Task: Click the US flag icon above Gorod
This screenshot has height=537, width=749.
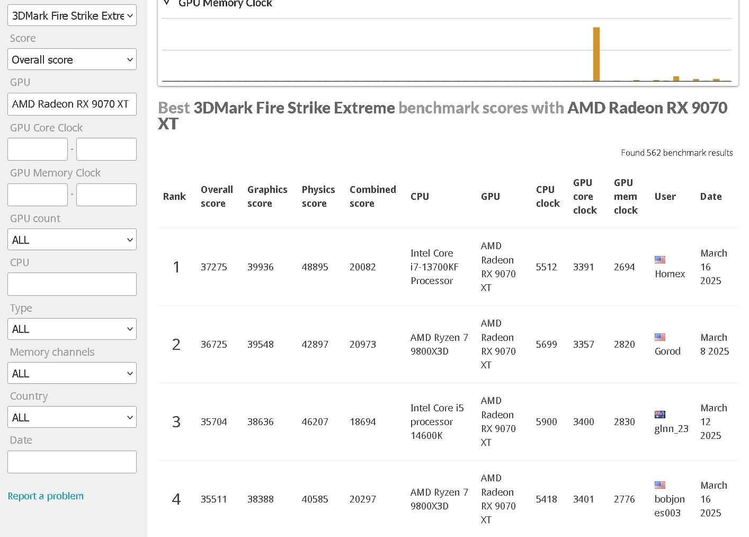Action: coord(659,337)
